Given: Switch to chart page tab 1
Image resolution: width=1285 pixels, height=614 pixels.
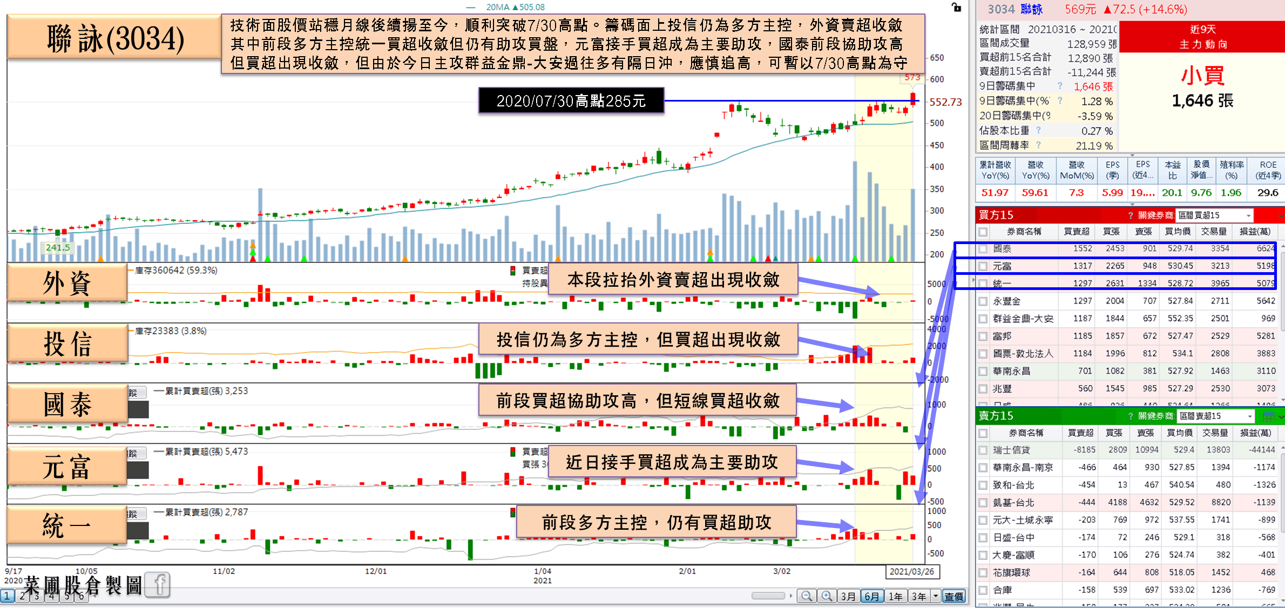Looking at the screenshot, I should pyautogui.click(x=7, y=596).
